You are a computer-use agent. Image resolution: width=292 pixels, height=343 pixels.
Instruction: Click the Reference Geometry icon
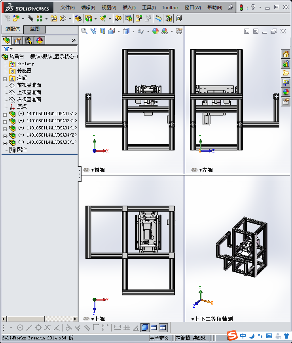coord(103,18)
